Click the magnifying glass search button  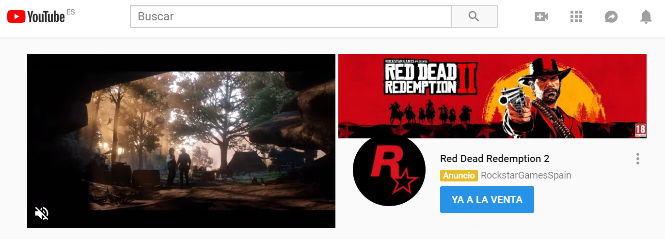(474, 16)
